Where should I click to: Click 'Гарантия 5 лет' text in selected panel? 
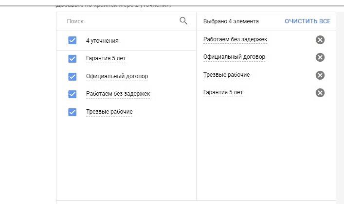click(x=223, y=92)
